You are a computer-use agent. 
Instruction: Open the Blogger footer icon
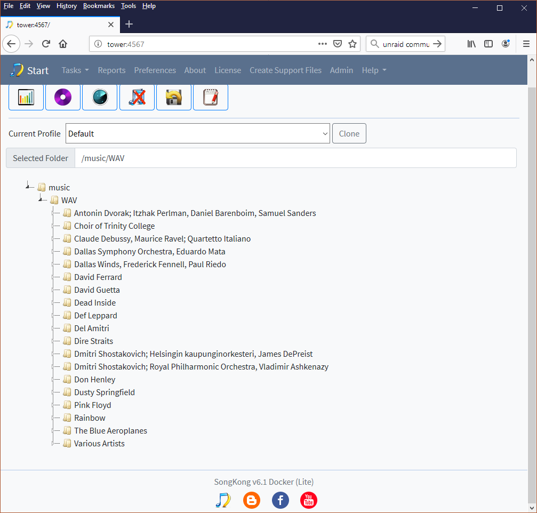[x=252, y=500]
